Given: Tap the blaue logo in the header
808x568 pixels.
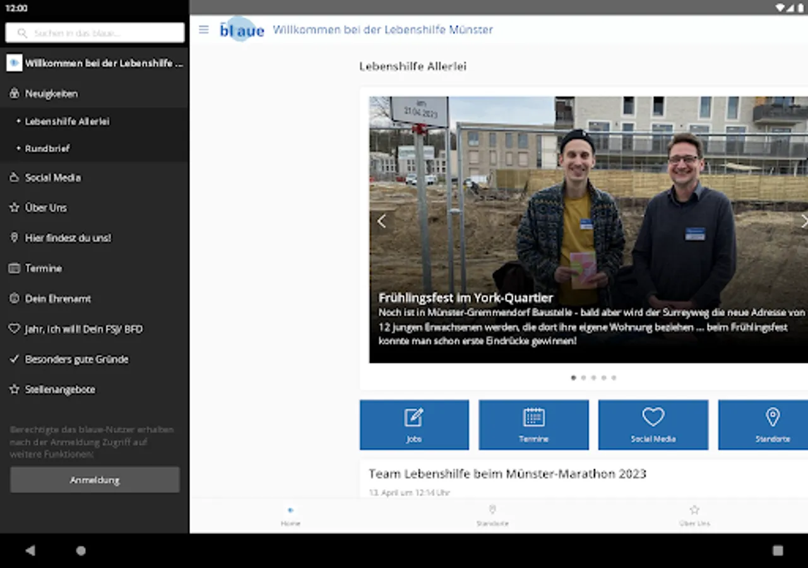Looking at the screenshot, I should (242, 30).
